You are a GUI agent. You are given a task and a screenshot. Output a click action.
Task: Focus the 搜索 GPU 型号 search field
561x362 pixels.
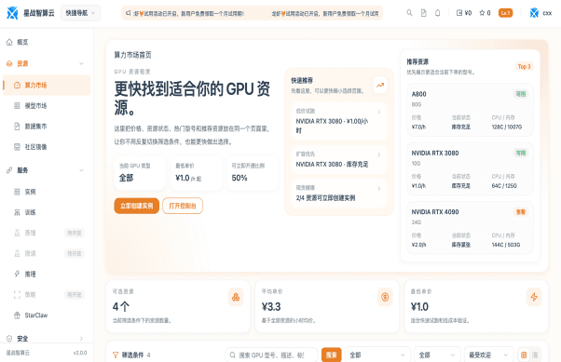[271, 355]
